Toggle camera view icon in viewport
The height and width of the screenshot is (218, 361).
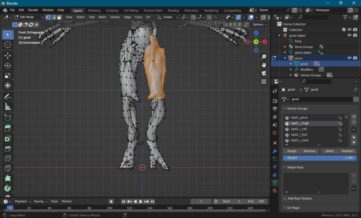point(264,73)
